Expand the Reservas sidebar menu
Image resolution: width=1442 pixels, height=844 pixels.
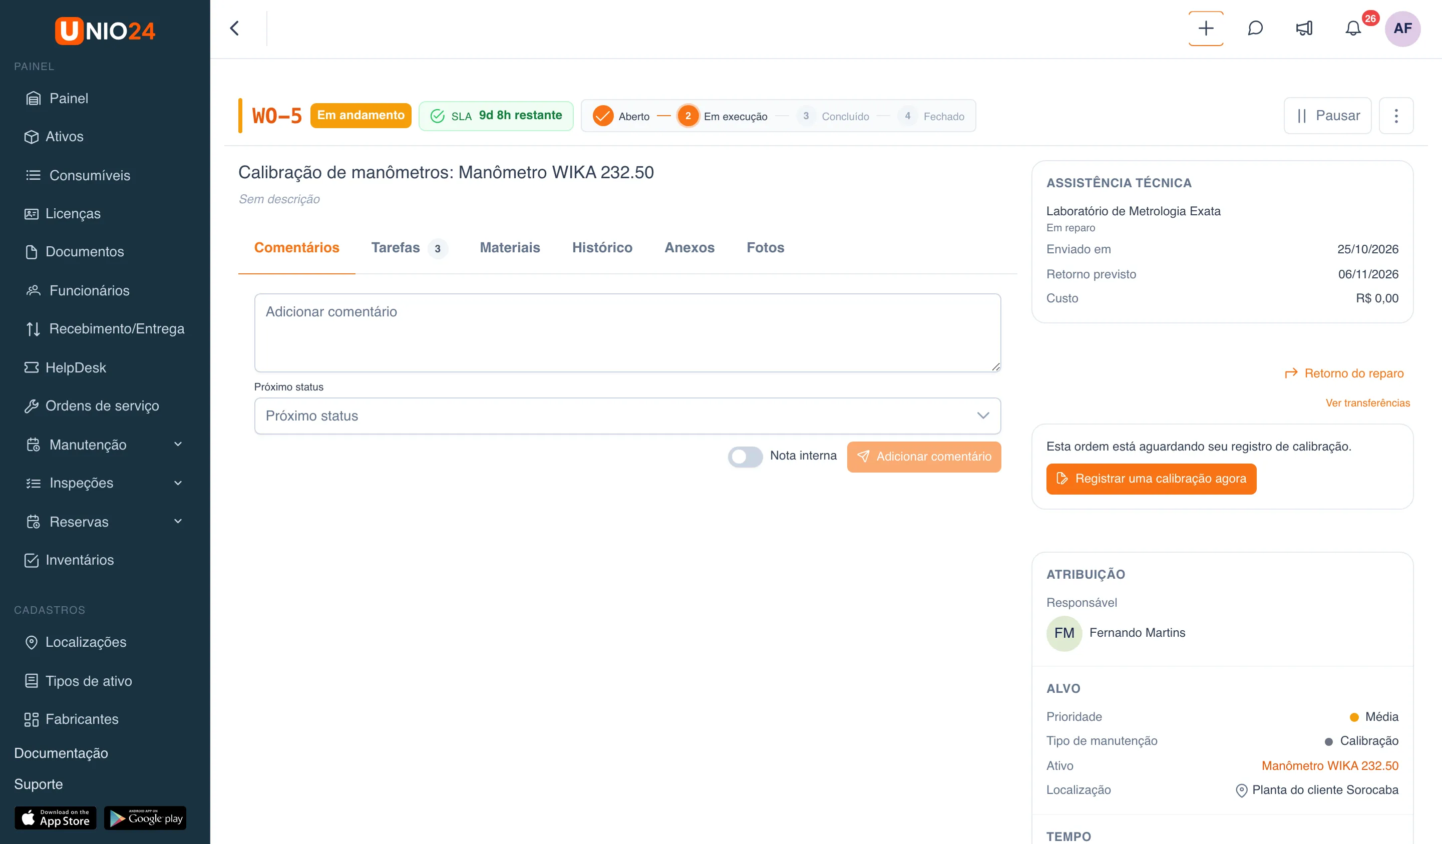coord(105,521)
